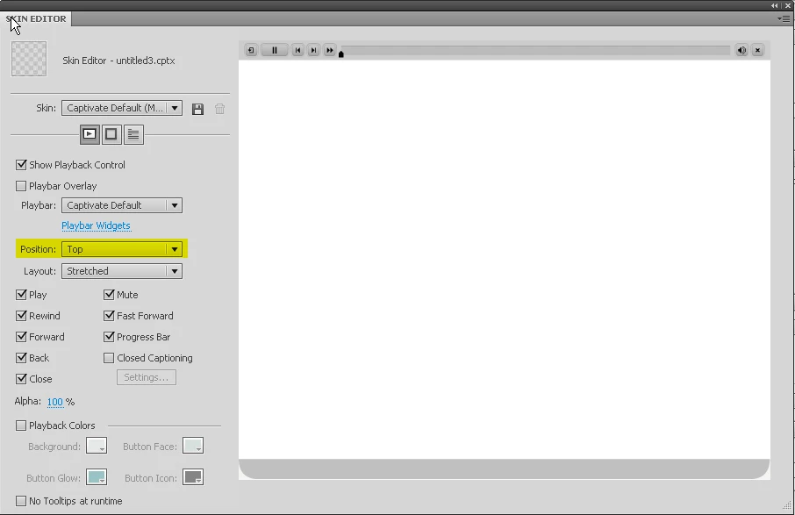Mute audio using preview speaker icon
This screenshot has height=515, width=795.
[741, 50]
